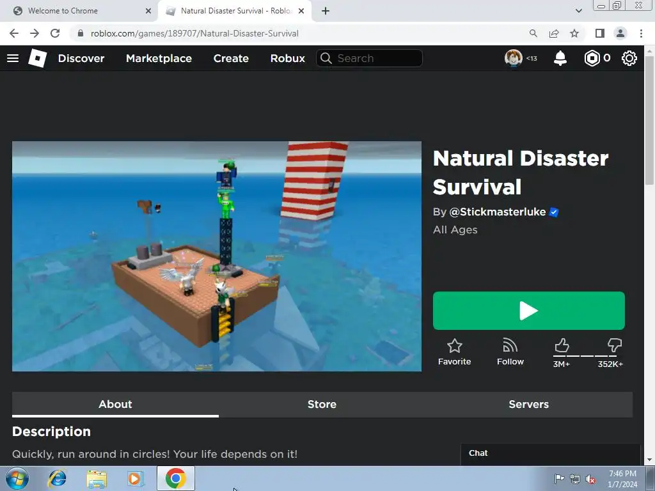Click the magnifier in Roblox search box
The width and height of the screenshot is (655, 491).
click(x=326, y=58)
